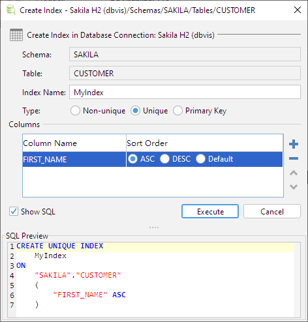Select the Non-unique index type
Viewport: 308px width, 322px height.
(75, 111)
